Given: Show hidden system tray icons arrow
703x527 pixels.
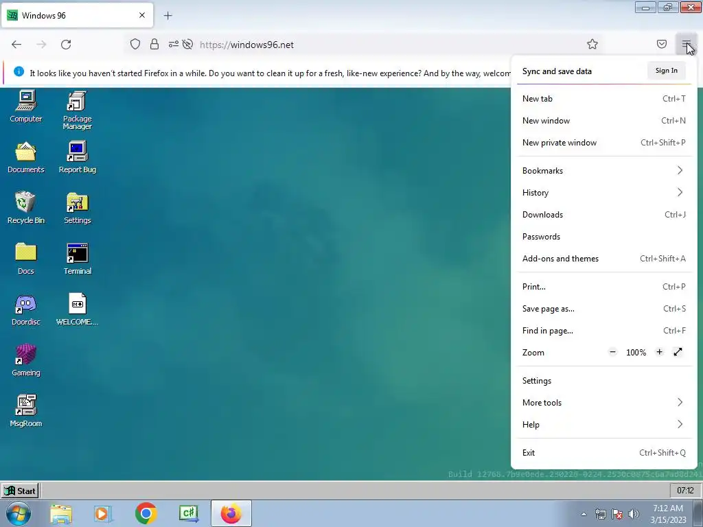Looking at the screenshot, I should [584, 514].
